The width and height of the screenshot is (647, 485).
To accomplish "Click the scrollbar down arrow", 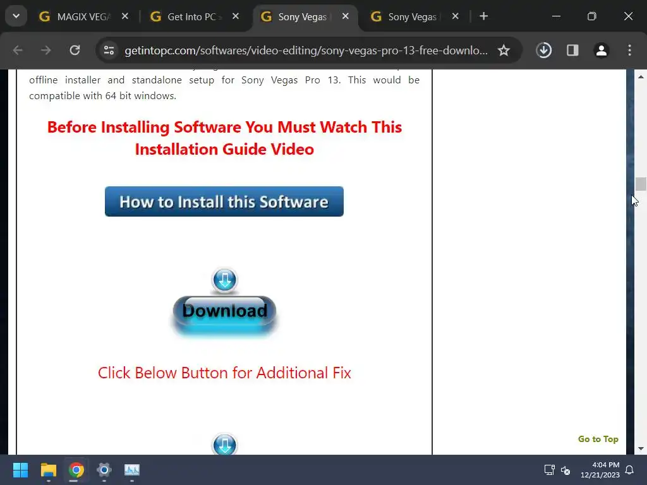I will pyautogui.click(x=641, y=448).
